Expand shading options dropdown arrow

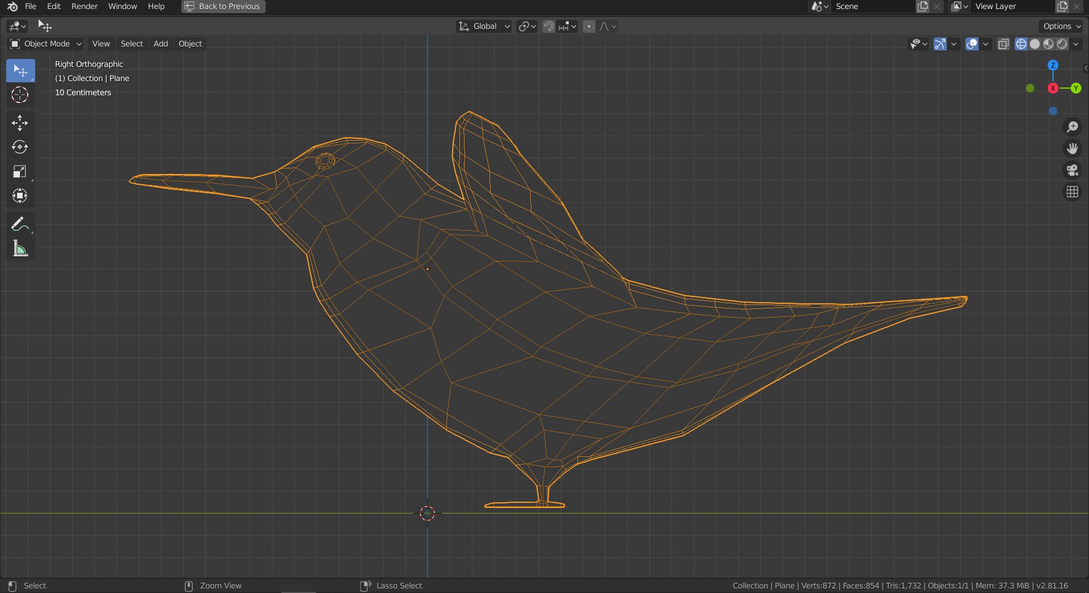(1076, 44)
